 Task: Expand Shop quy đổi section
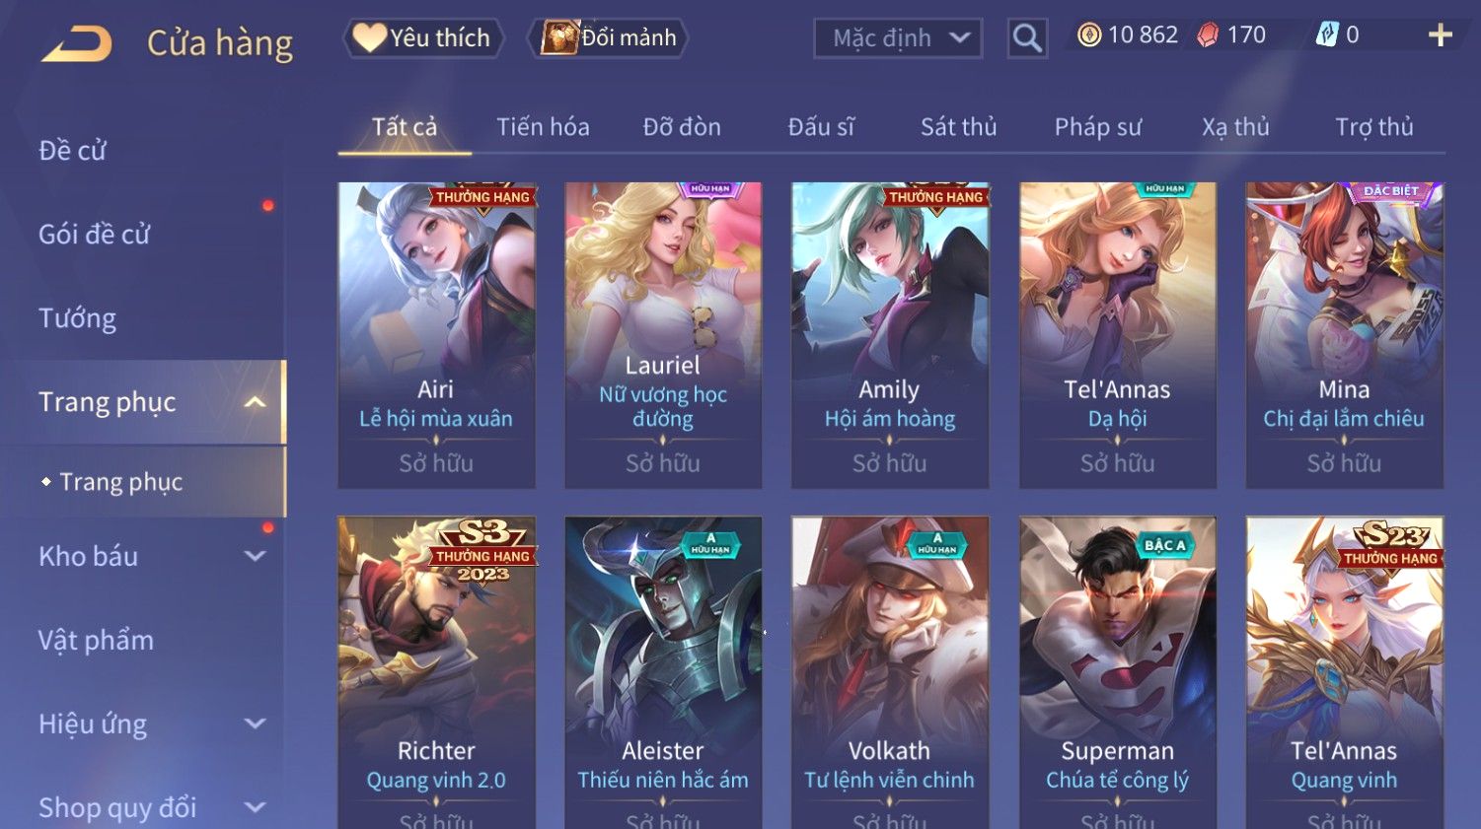click(256, 807)
